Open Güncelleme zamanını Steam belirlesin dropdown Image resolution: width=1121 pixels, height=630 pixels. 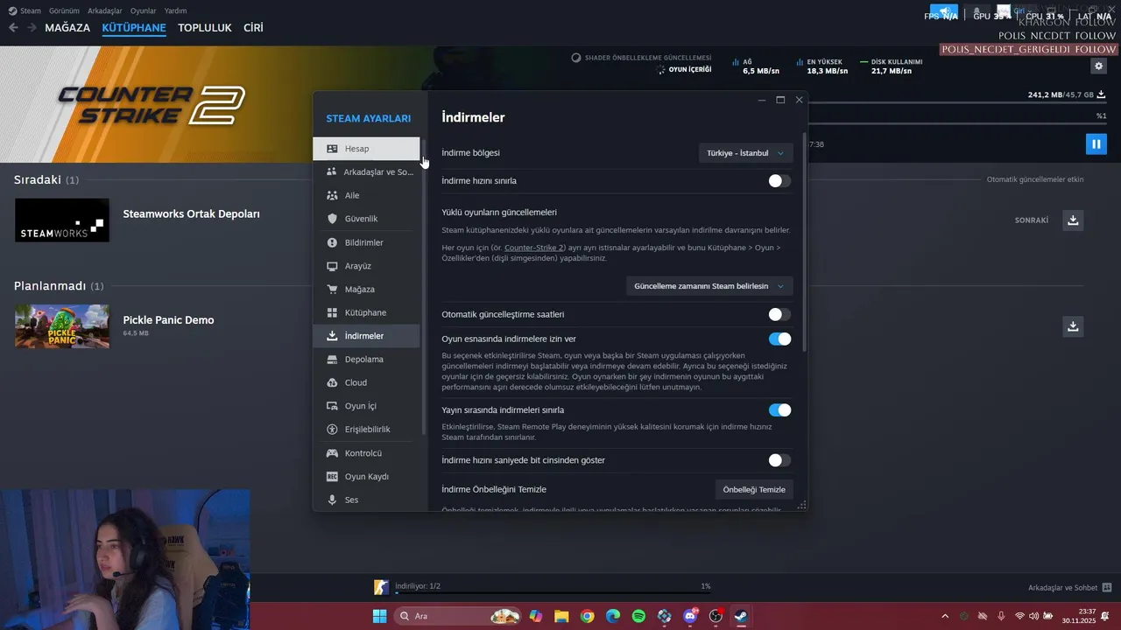(x=709, y=286)
